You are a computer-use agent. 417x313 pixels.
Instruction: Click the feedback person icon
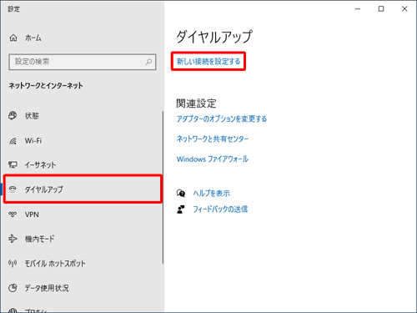point(181,210)
